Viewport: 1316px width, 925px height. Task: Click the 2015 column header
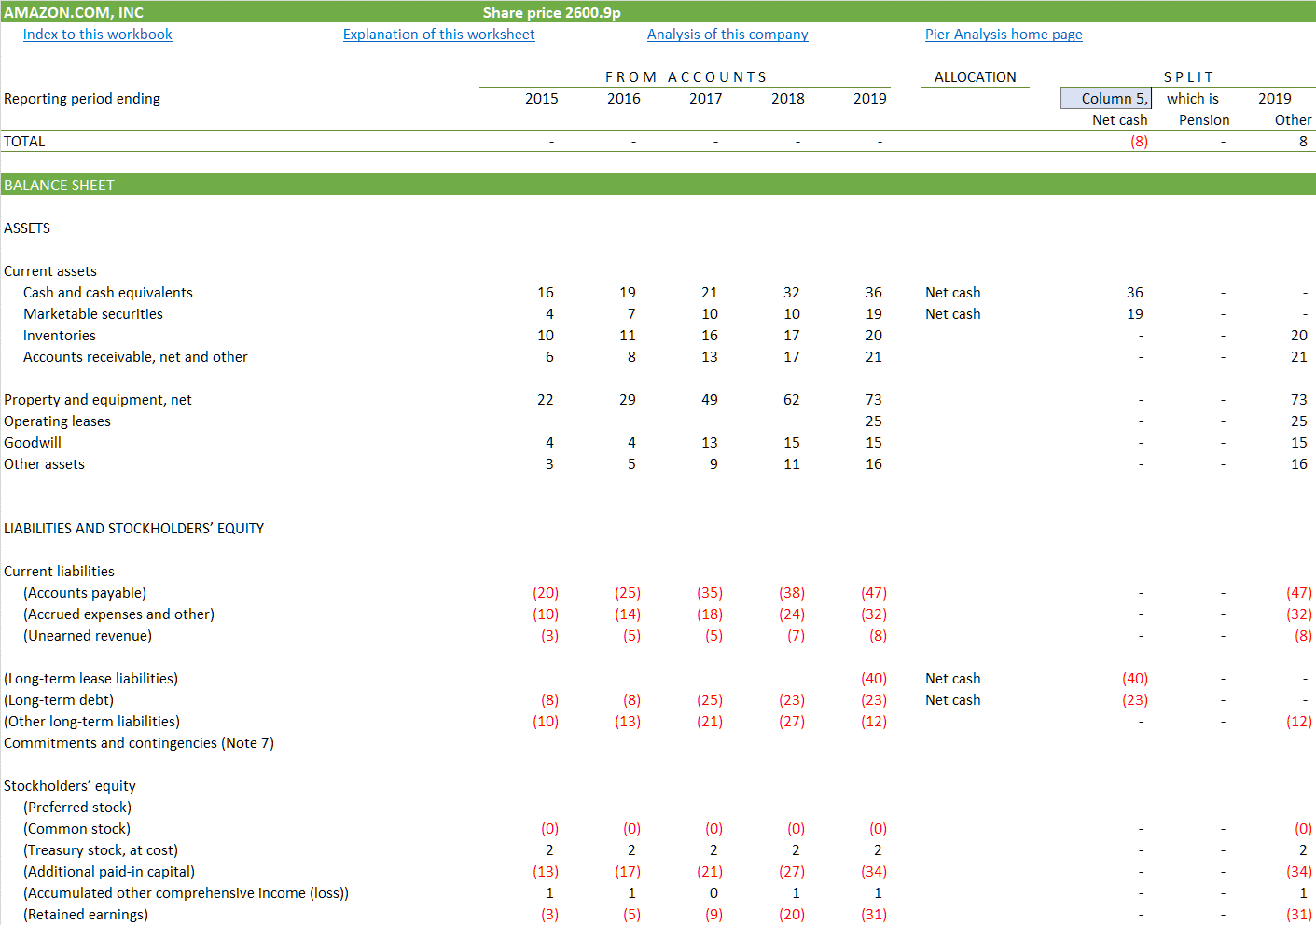click(x=541, y=99)
